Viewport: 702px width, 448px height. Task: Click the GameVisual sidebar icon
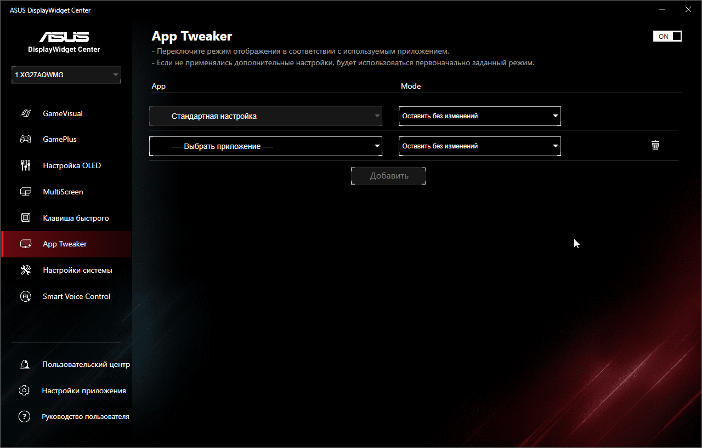[25, 113]
